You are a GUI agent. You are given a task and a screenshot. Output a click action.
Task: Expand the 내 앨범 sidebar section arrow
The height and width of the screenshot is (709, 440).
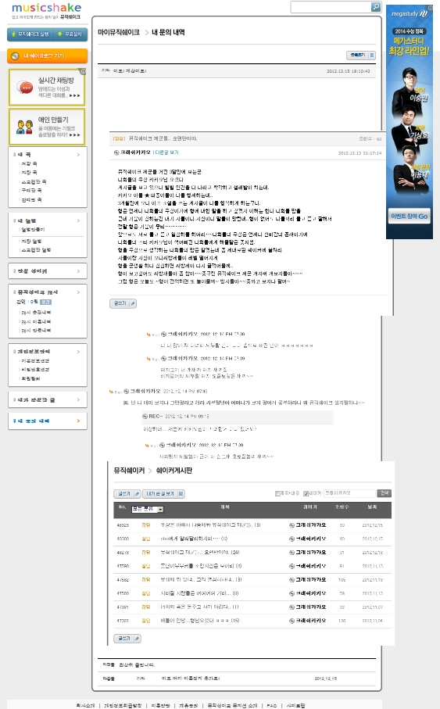(78, 220)
